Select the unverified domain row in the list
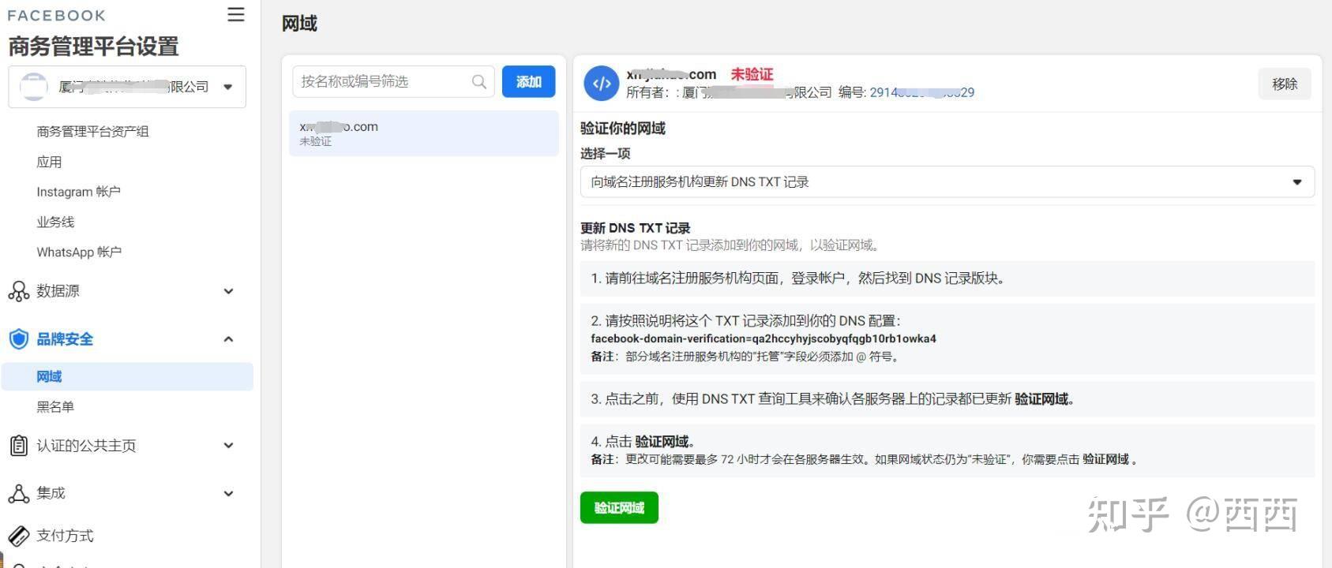The image size is (1332, 568). click(x=424, y=133)
